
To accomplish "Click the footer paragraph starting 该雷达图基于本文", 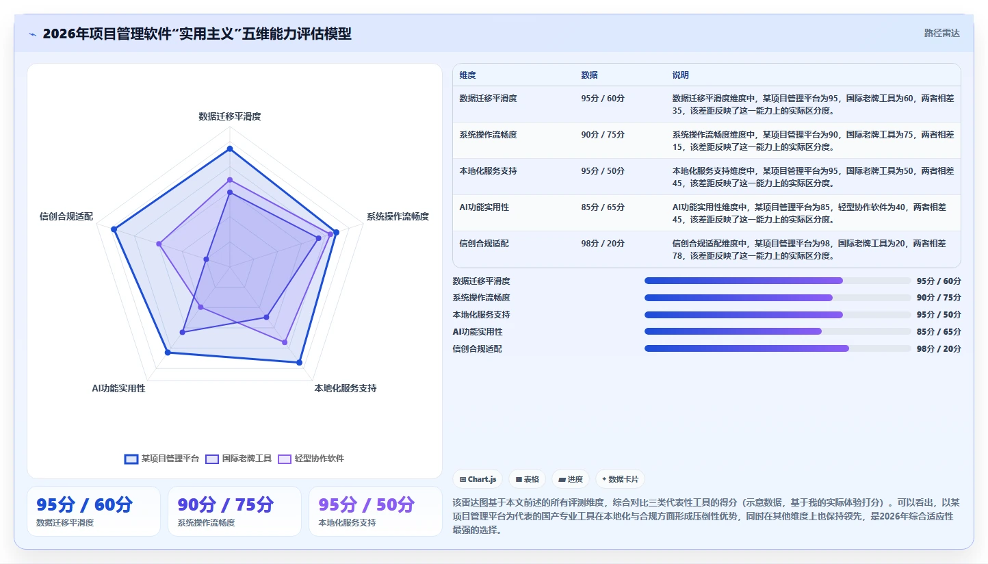I will click(x=706, y=516).
